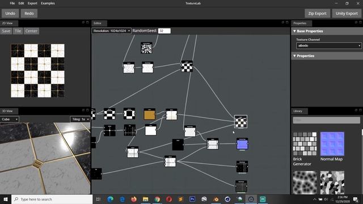Open the volume control in system tray
This screenshot has height=204, width=363.
pyautogui.click(x=326, y=199)
